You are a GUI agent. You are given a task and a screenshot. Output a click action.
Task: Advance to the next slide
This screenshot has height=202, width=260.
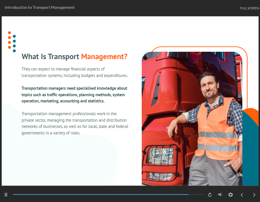[x=254, y=195]
